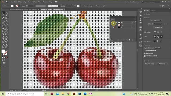Select the Column Graph tool

coord(6,39)
